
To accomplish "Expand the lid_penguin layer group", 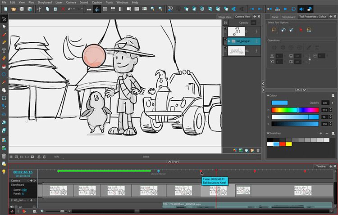I will pos(229,41).
